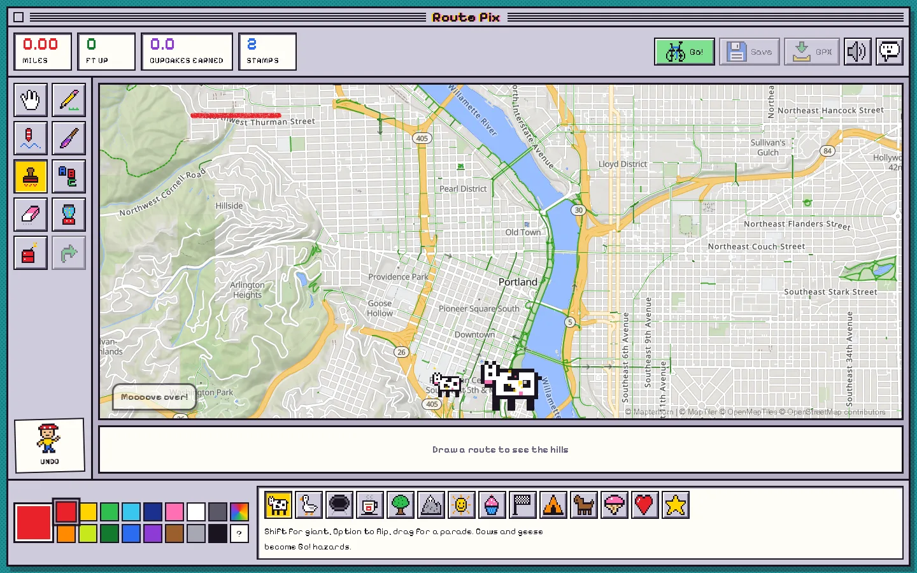Click the square box in title bar
Image resolution: width=917 pixels, height=573 pixels.
click(x=18, y=17)
